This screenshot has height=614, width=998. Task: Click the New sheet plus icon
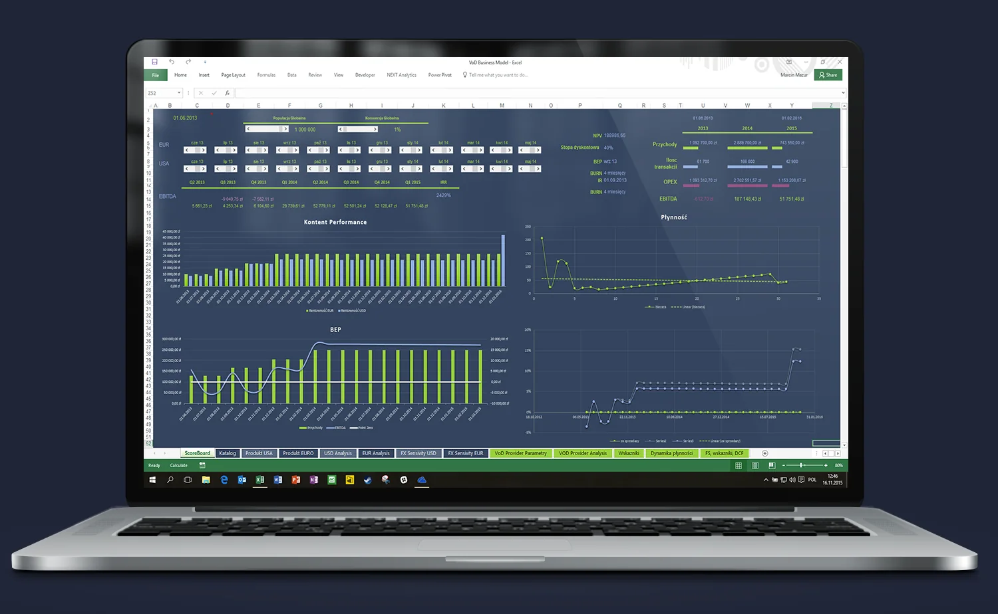coord(764,453)
